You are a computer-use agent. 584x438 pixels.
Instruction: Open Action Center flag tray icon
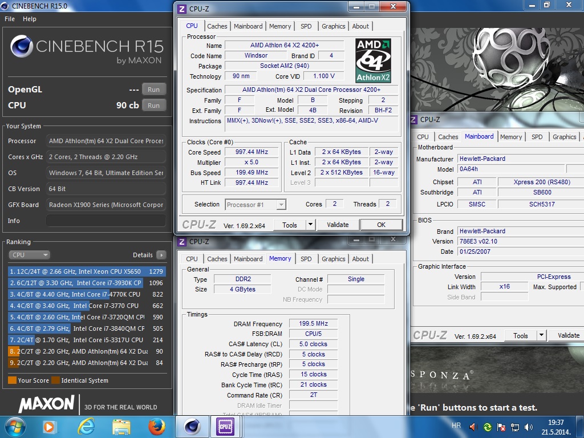point(501,427)
